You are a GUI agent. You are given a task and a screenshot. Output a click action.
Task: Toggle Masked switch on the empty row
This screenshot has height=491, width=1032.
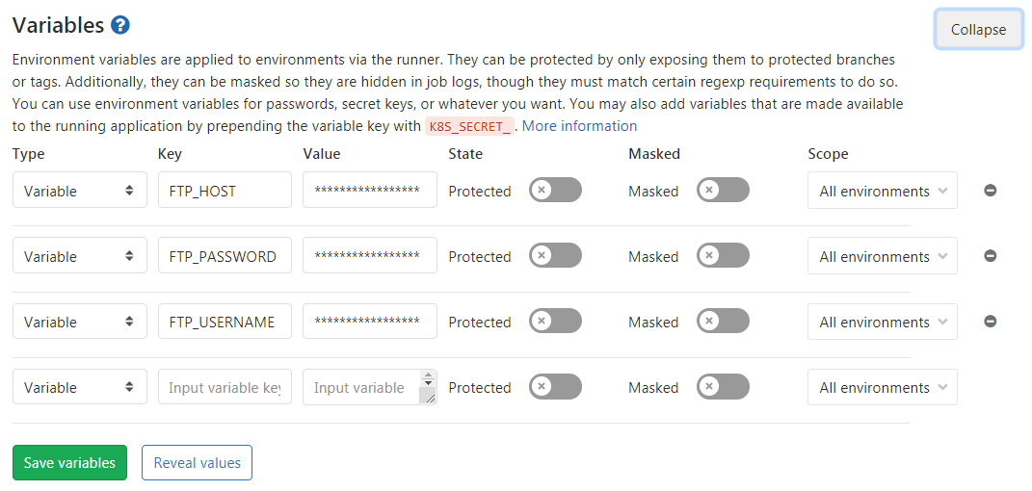point(723,387)
